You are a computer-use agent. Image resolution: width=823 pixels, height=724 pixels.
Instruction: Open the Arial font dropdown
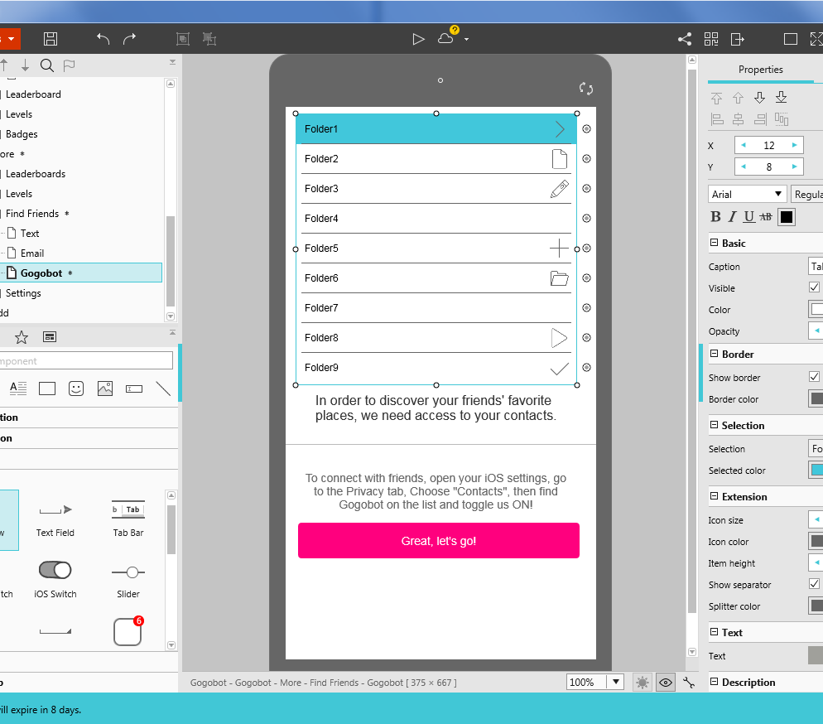click(x=748, y=195)
